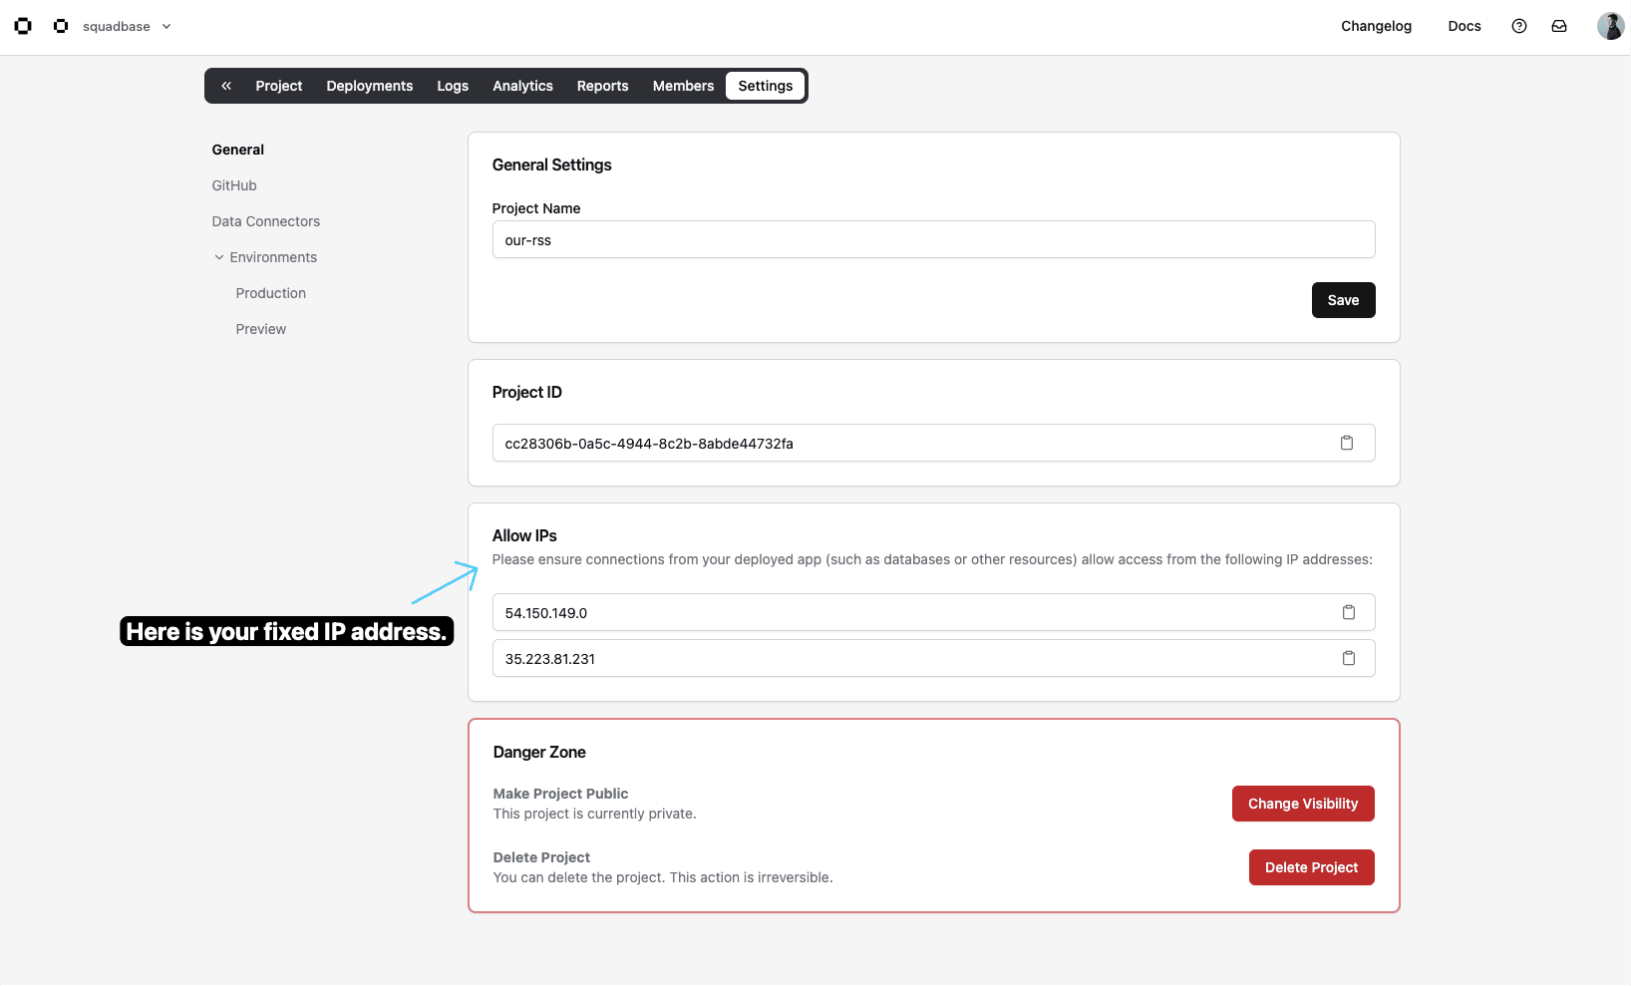
Task: Click the Project Name input field
Action: [933, 239]
